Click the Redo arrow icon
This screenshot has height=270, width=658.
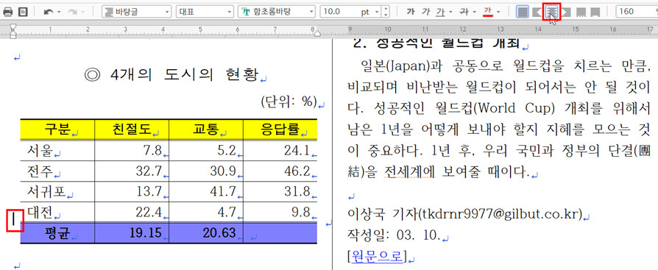coord(72,12)
